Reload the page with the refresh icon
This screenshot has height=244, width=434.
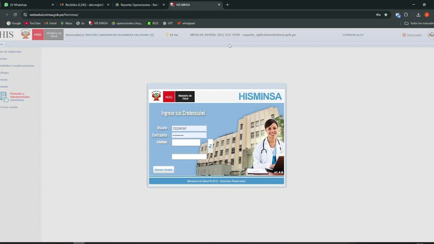[15, 15]
